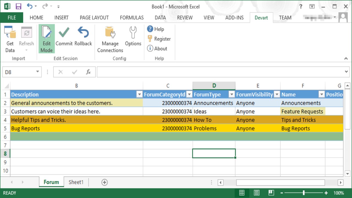Open the ForumVisibility filter dropdown
This screenshot has width=352, height=198.
(277, 95)
